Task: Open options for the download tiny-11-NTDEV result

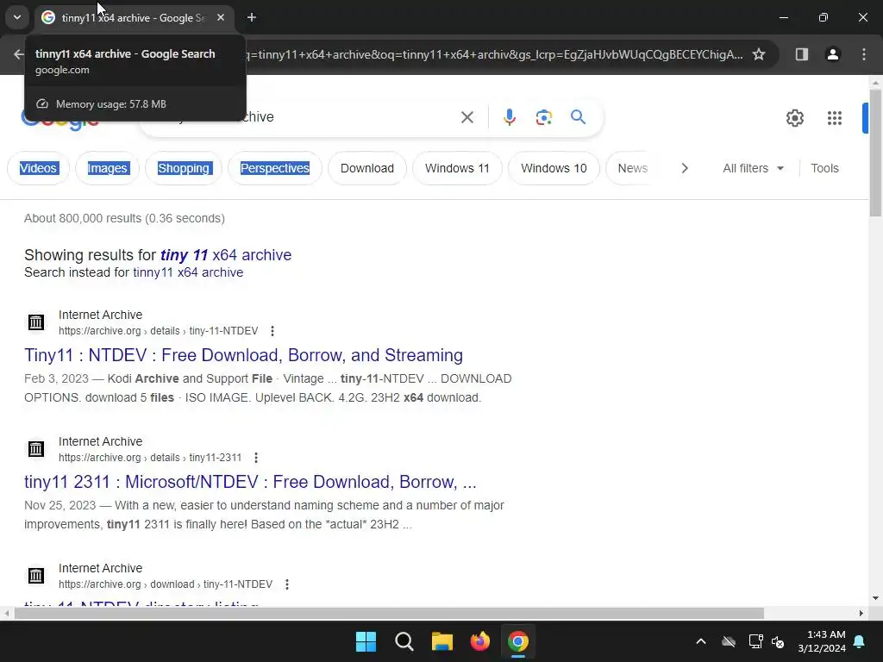Action: click(x=286, y=584)
